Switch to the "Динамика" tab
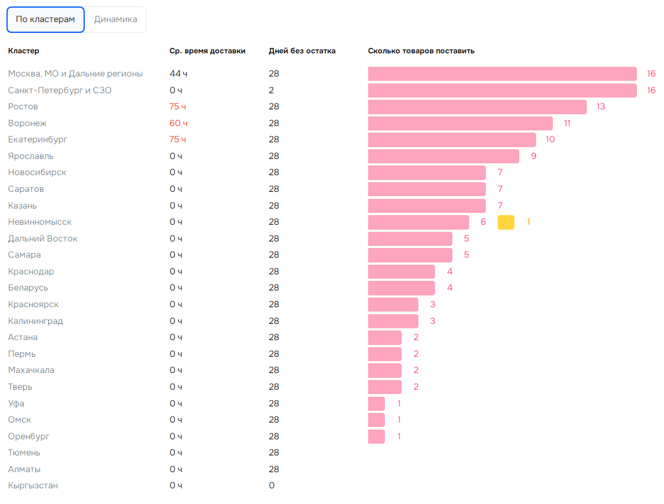This screenshot has width=664, height=504. click(116, 19)
